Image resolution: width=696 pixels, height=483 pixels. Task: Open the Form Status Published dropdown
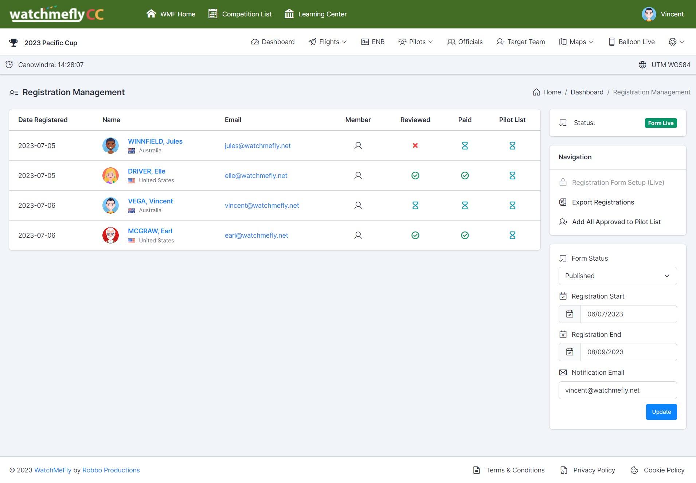(x=617, y=276)
